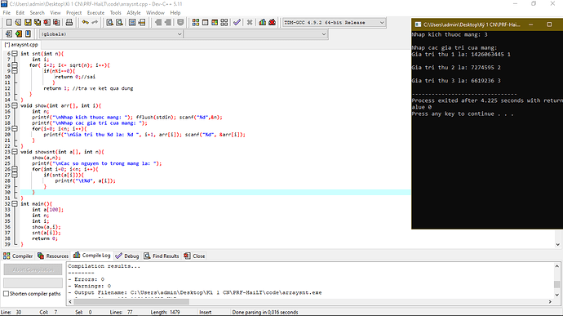The height and width of the screenshot is (316, 563).
Task: Click the Save All toolbar icon
Action: (38, 22)
